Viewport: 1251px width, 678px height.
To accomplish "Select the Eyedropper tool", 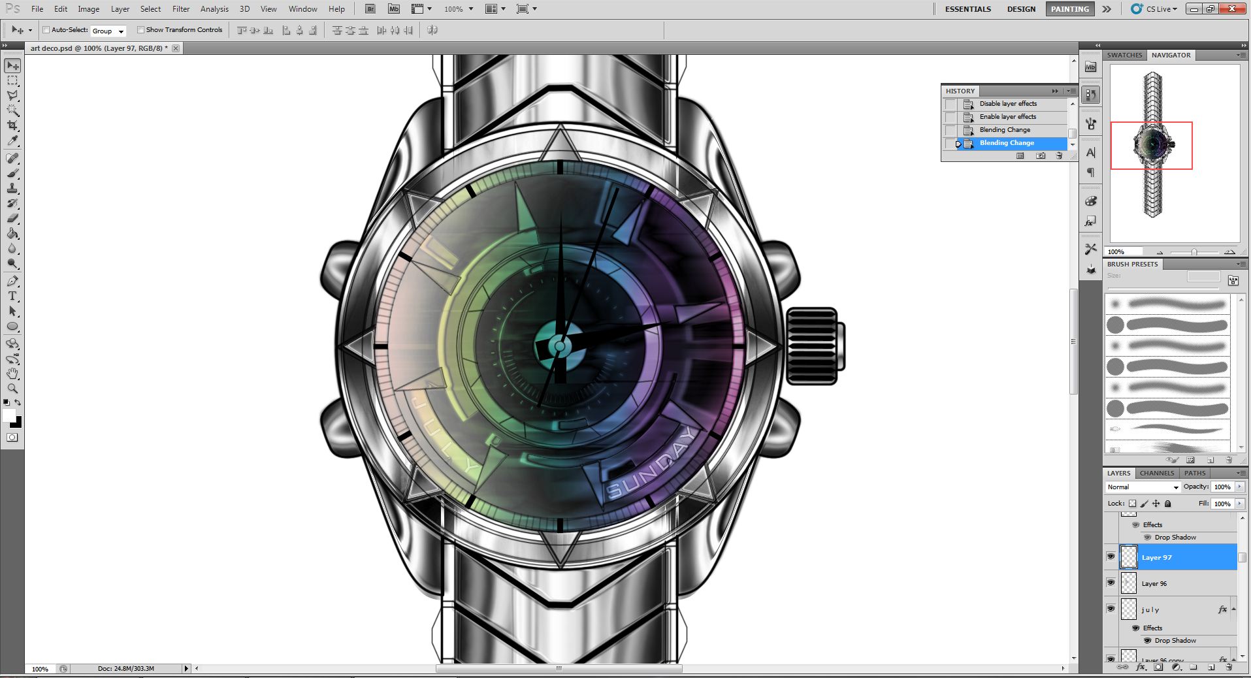I will click(12, 140).
